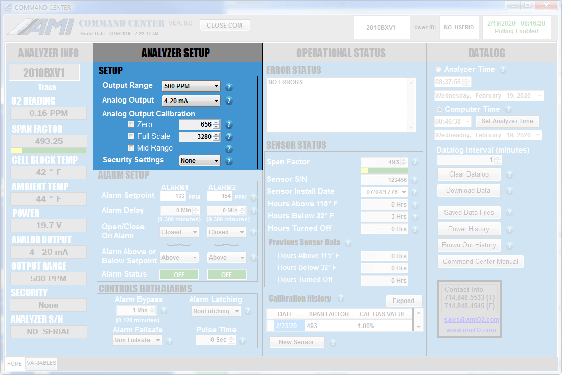Open help for Alarm Latching
The image size is (562, 375).
(x=248, y=311)
